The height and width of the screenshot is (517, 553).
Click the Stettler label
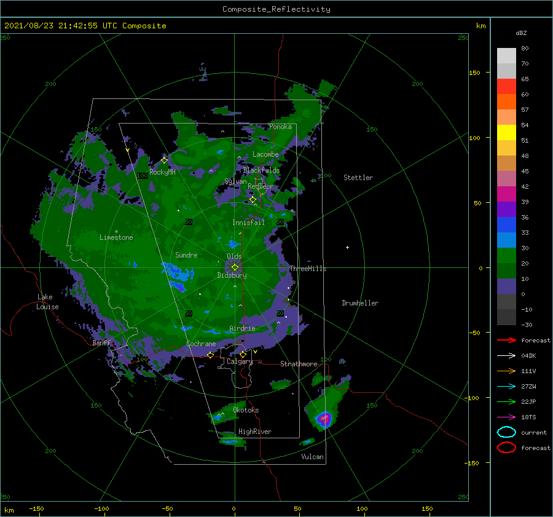click(x=358, y=178)
